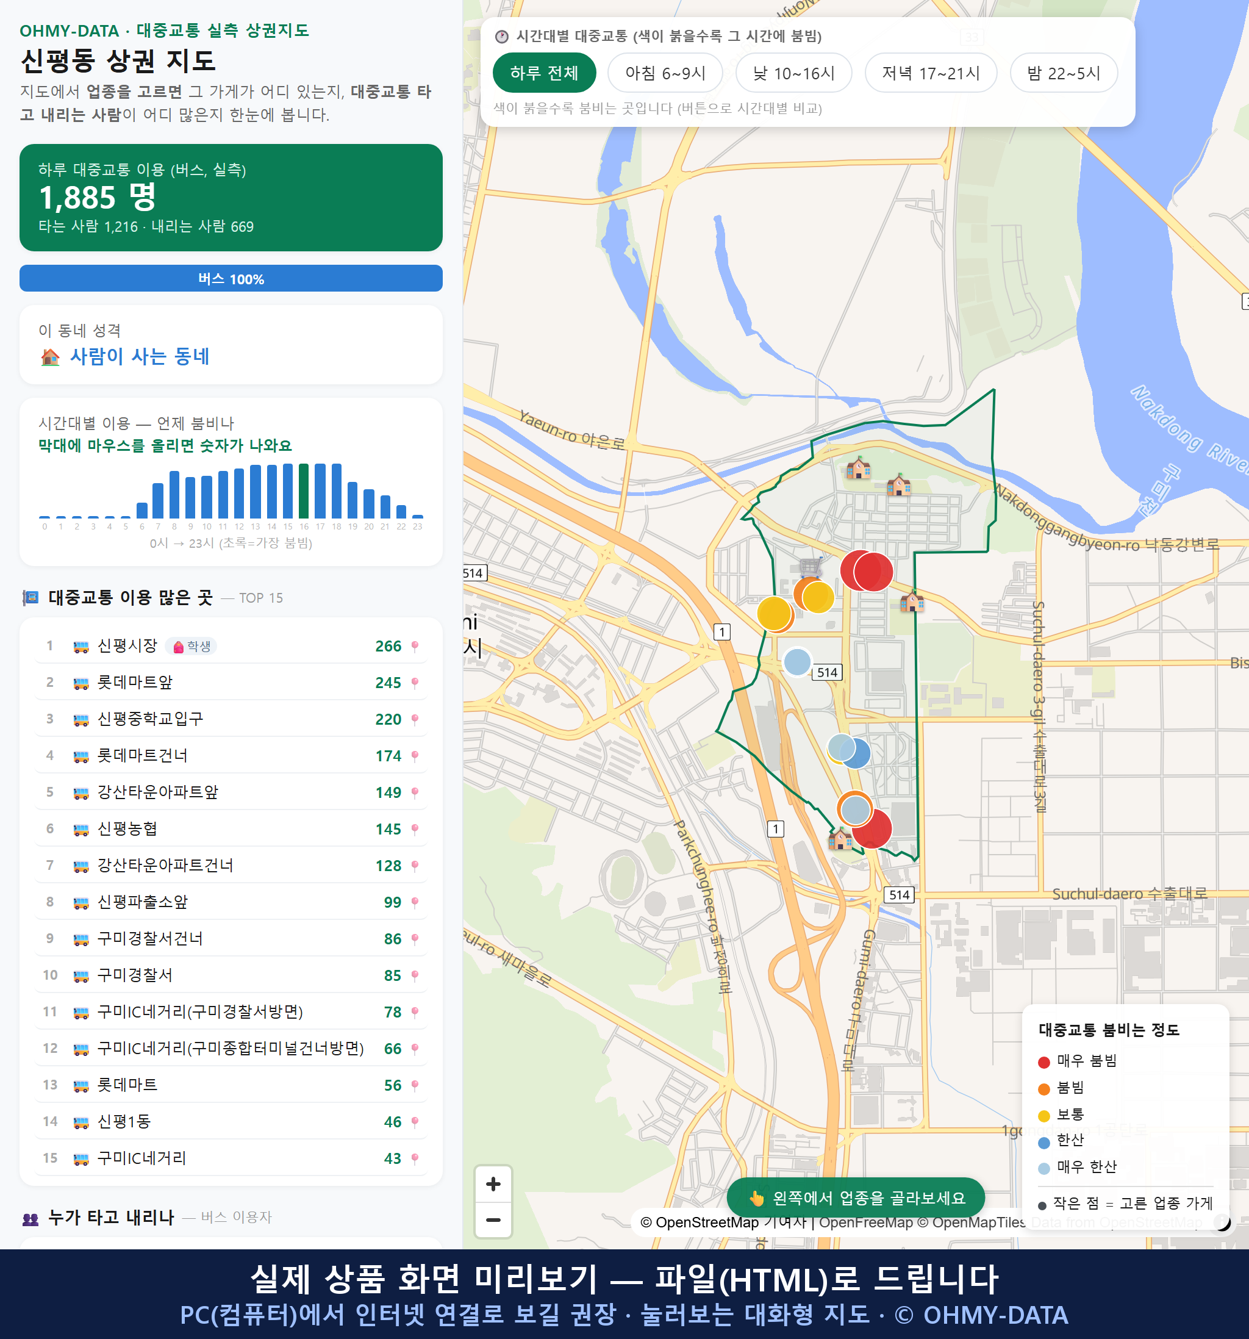This screenshot has height=1339, width=1249.
Task: Click the pin icon in the 신평시장 row
Action: (x=415, y=646)
